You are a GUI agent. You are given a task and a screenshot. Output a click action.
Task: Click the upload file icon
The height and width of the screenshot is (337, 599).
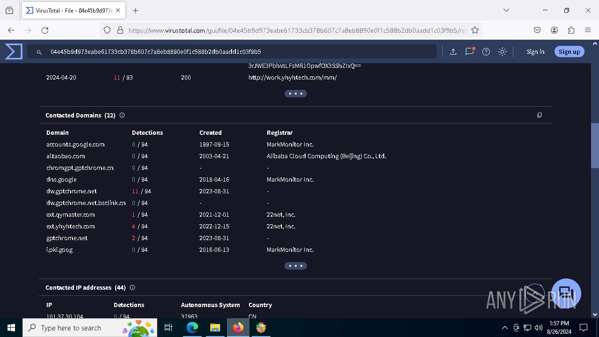click(x=453, y=52)
